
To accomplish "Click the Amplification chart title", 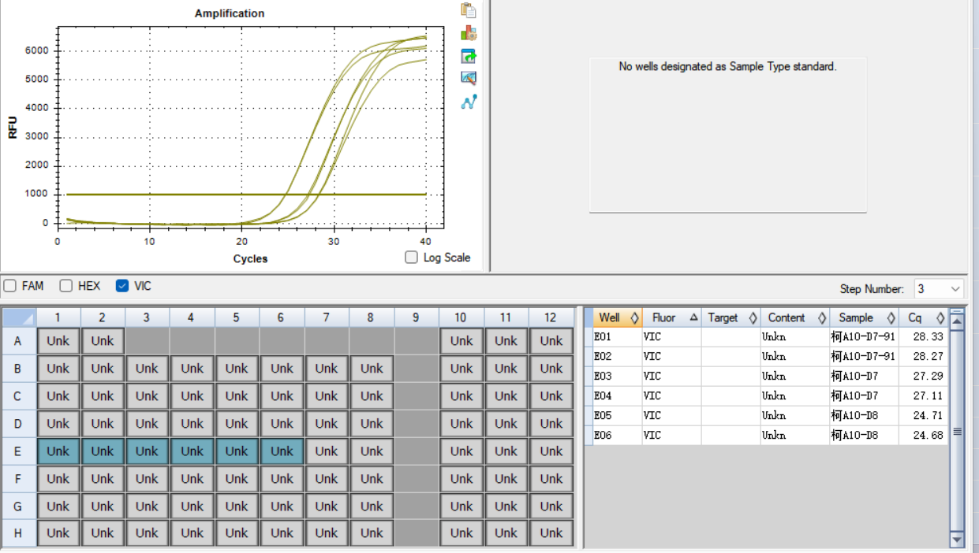I will [230, 13].
